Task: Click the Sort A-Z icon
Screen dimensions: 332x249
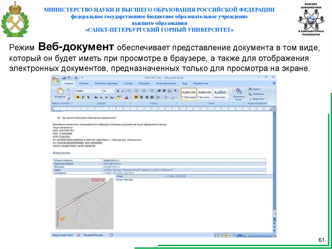Action: 170,91
